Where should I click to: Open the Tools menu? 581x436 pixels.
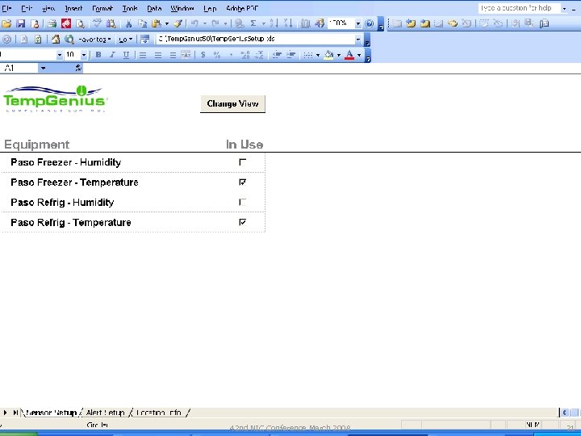(x=130, y=8)
